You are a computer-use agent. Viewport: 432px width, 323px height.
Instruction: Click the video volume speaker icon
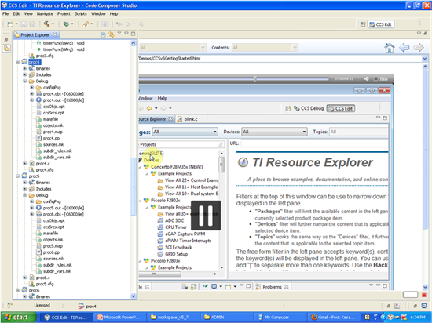367,79
